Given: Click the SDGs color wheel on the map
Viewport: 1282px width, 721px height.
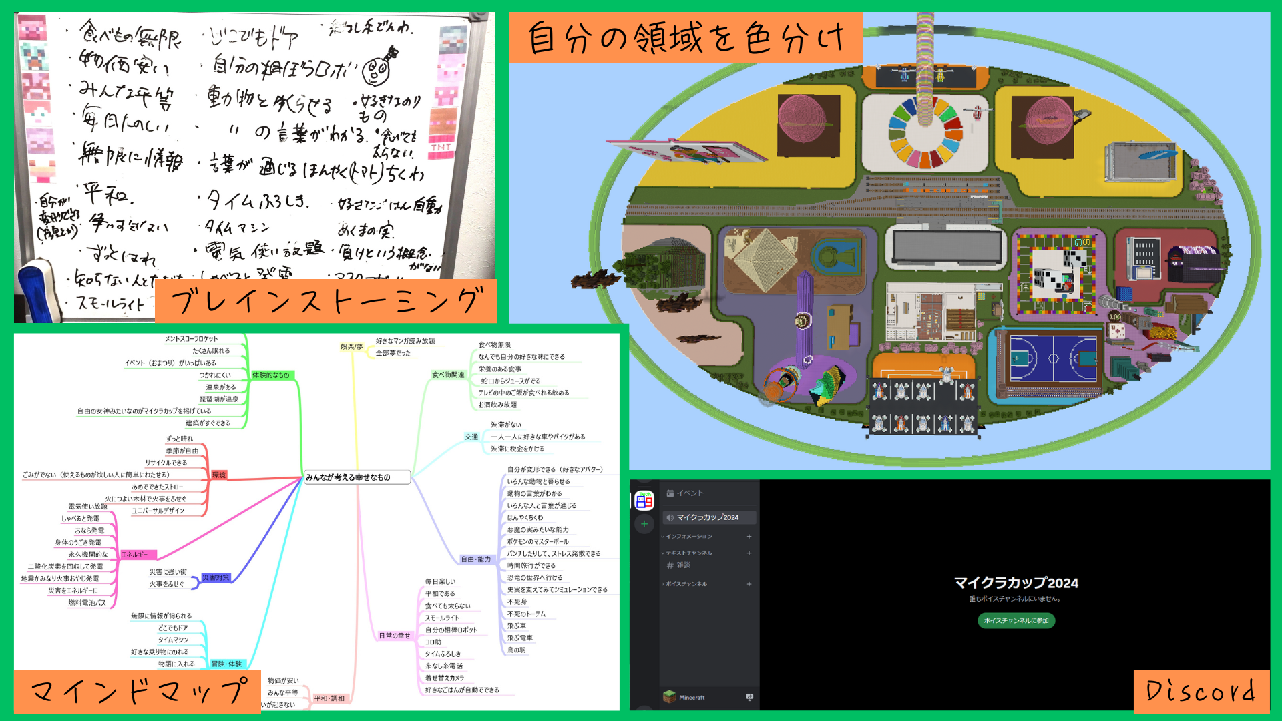Looking at the screenshot, I should click(925, 132).
